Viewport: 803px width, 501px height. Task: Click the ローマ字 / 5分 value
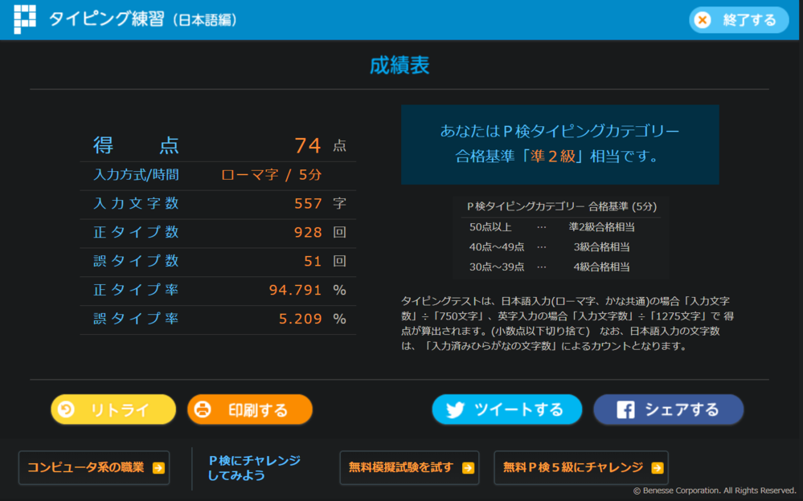(272, 175)
